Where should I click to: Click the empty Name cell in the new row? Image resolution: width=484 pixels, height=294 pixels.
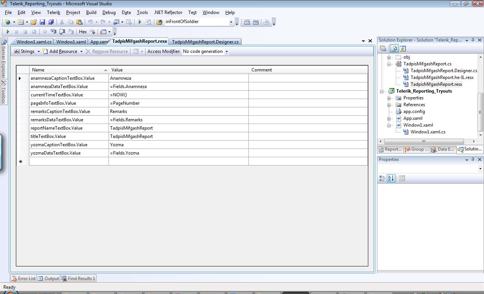[x=69, y=161]
